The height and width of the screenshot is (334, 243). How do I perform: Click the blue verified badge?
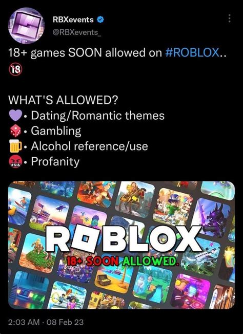point(100,20)
